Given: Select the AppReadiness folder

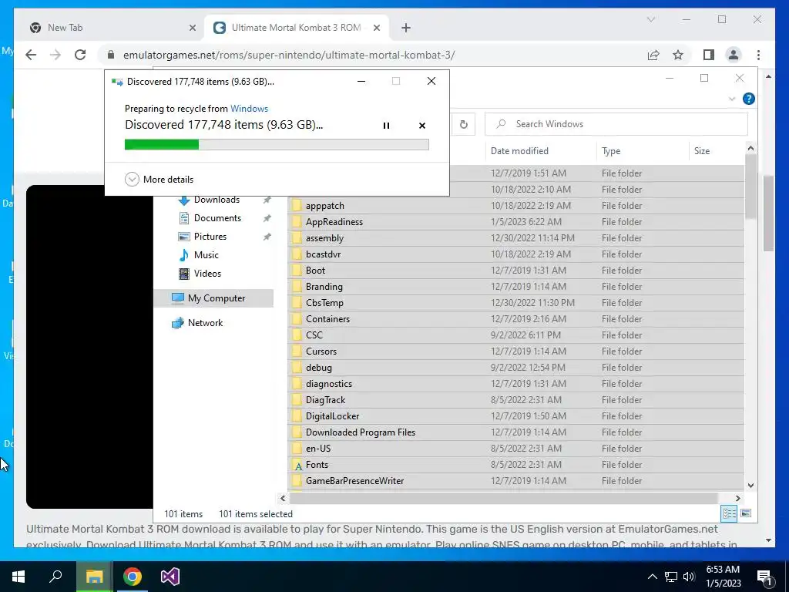Looking at the screenshot, I should tap(515, 221).
